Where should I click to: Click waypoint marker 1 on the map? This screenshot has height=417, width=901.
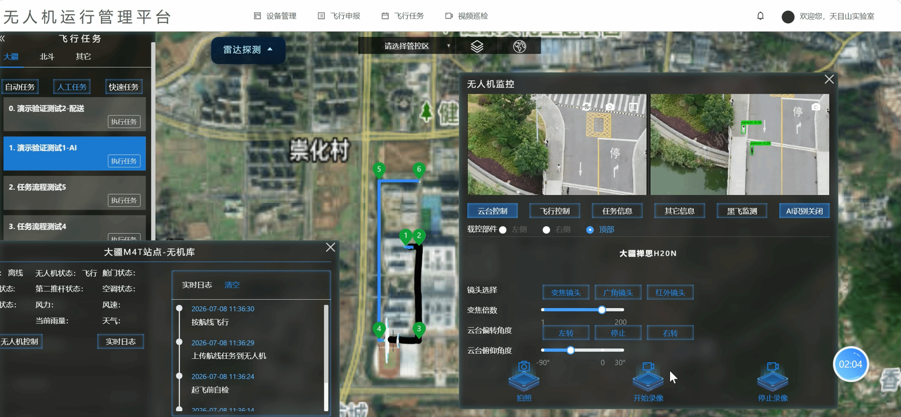click(406, 236)
